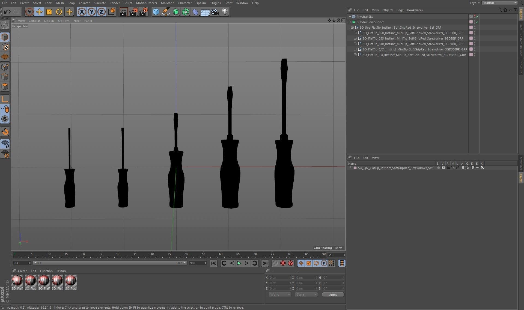Screen dimensions: 524x310
Task: Click the Light bulb icon
Action: (x=225, y=12)
